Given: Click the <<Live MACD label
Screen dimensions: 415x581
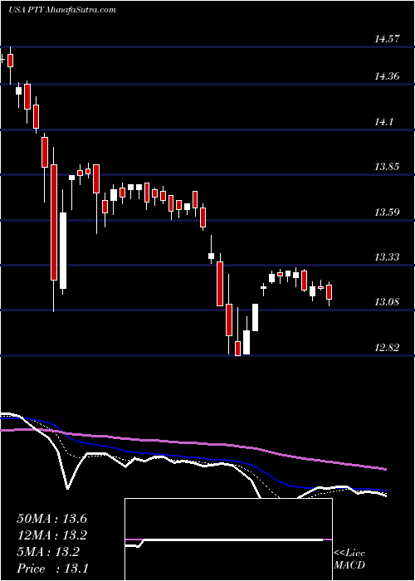Looking at the screenshot, I should [349, 559].
